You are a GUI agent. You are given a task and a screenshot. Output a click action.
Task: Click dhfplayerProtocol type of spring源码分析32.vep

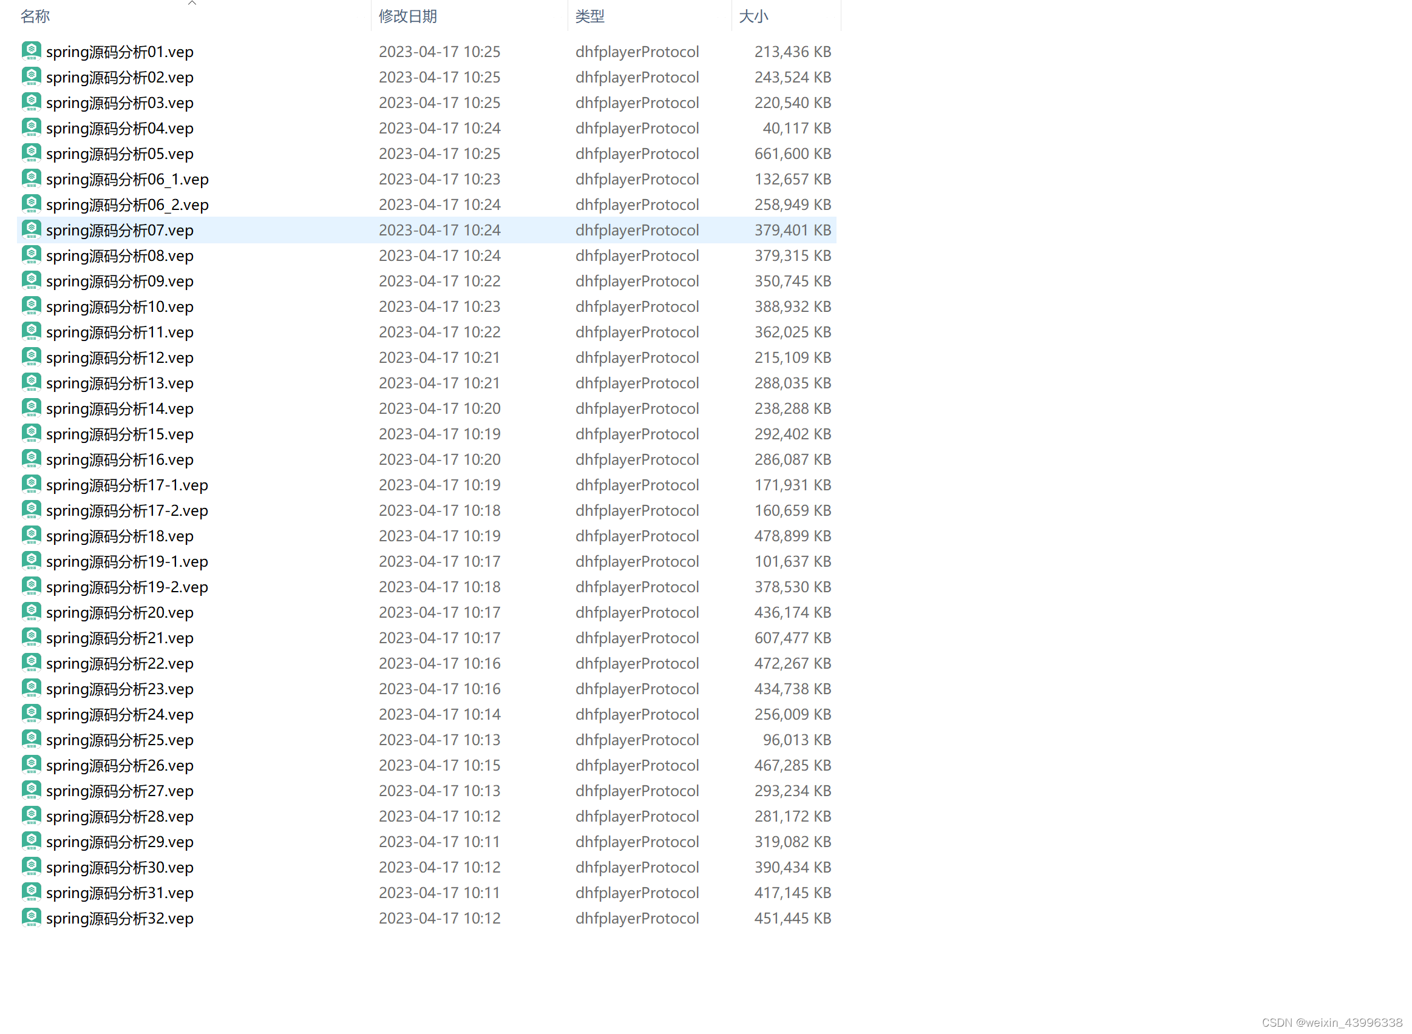[637, 918]
